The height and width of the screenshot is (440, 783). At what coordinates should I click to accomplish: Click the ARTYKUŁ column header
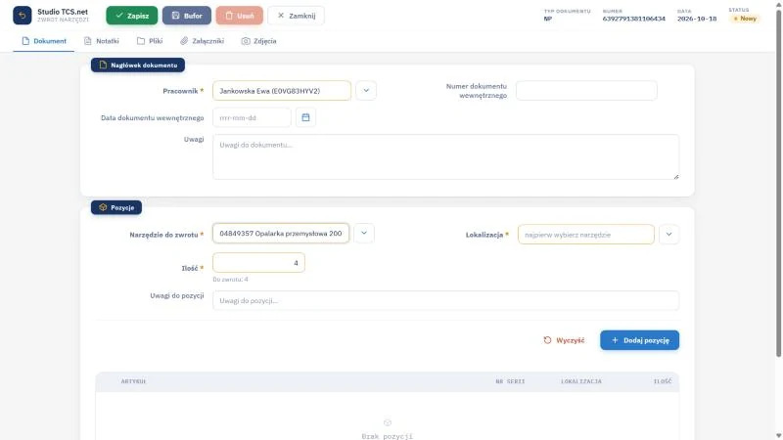pos(133,381)
